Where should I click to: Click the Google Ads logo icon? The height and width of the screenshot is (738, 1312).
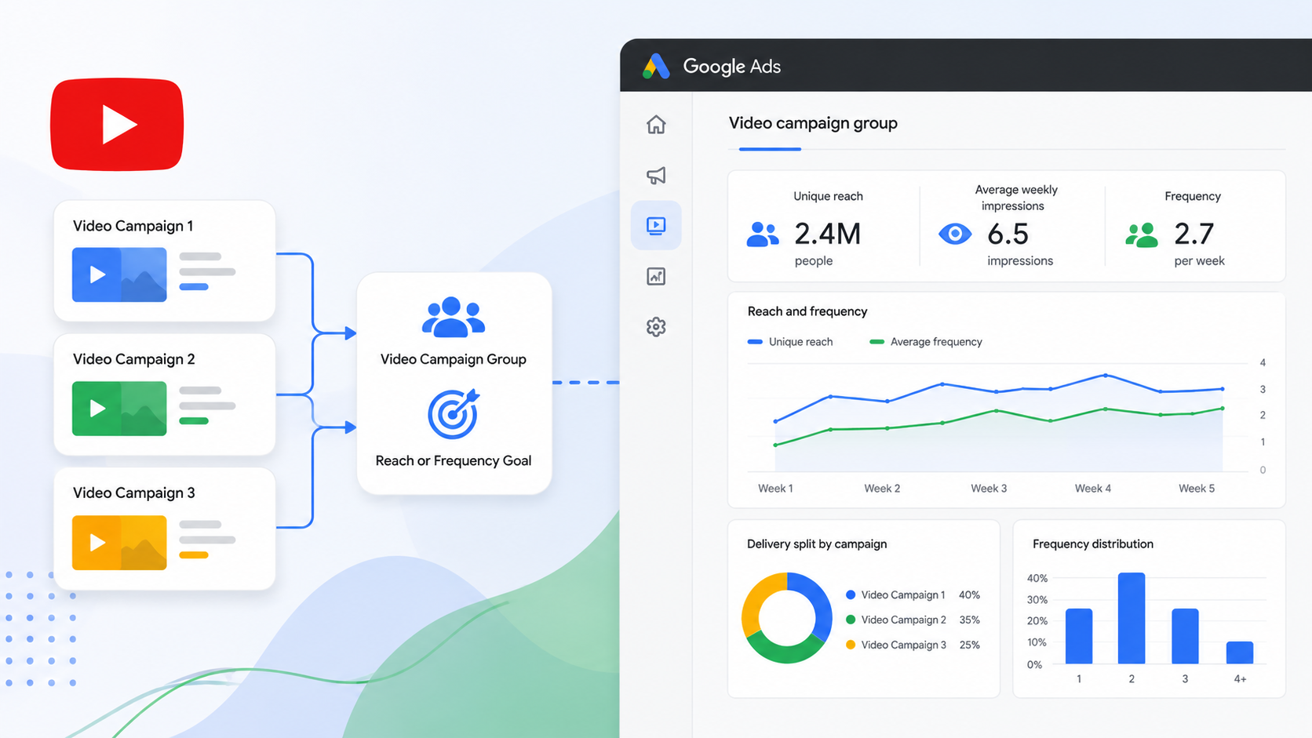pyautogui.click(x=656, y=66)
